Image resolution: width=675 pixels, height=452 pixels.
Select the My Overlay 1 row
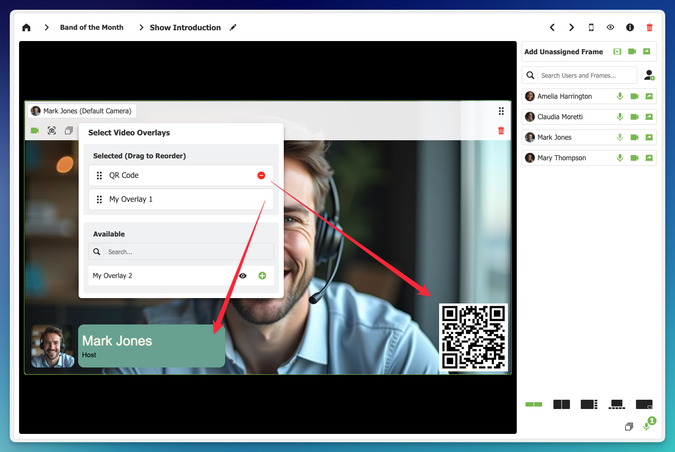click(181, 199)
